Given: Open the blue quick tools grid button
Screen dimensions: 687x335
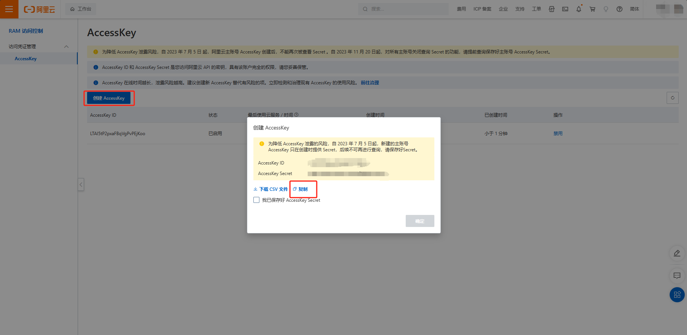Looking at the screenshot, I should 677,295.
